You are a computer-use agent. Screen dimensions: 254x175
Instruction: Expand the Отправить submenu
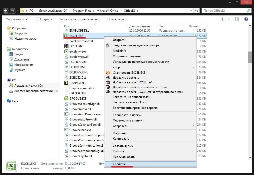point(193,126)
